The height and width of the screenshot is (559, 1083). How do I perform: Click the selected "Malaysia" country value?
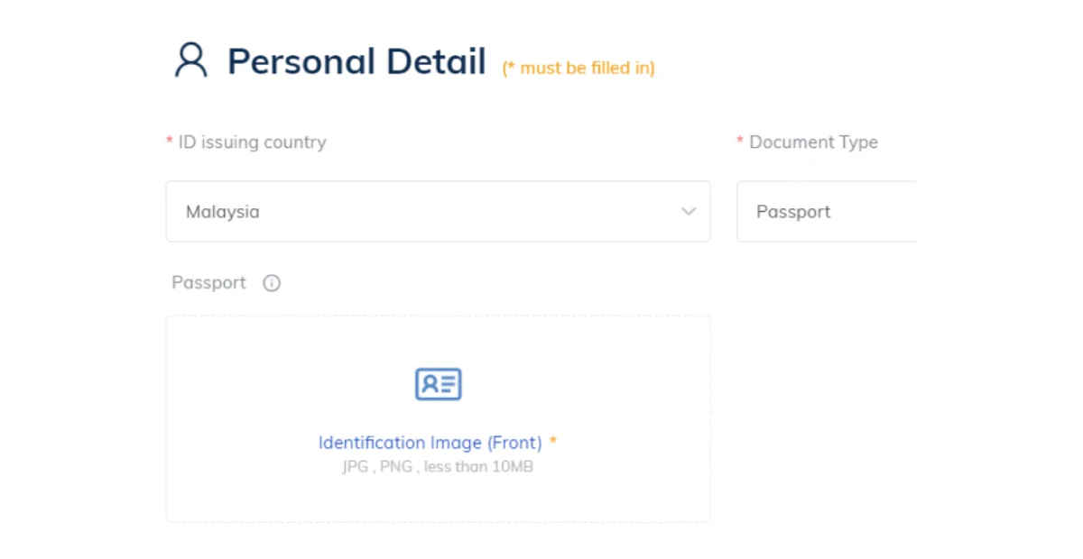point(223,212)
